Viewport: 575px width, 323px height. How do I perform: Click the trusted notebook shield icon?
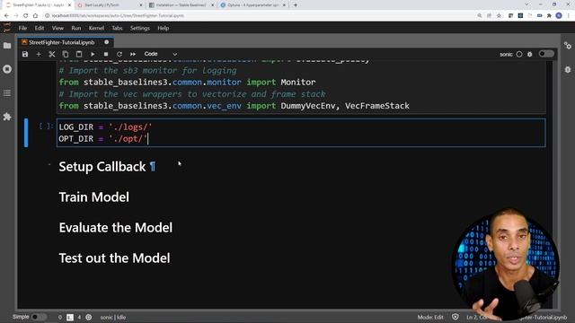(456, 317)
